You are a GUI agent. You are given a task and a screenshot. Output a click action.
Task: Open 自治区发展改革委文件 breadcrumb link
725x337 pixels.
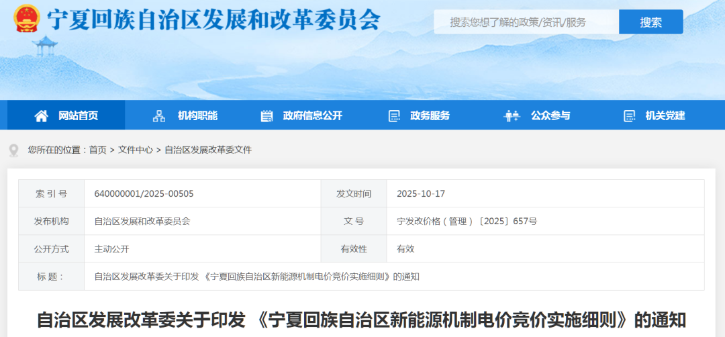point(208,150)
